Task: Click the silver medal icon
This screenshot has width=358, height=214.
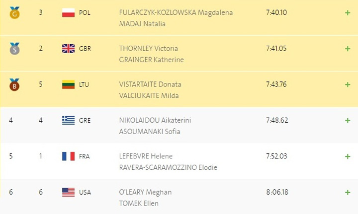Action: pyautogui.click(x=14, y=49)
